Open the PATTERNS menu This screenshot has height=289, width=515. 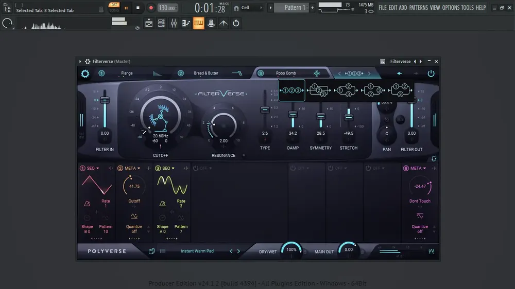click(x=419, y=8)
